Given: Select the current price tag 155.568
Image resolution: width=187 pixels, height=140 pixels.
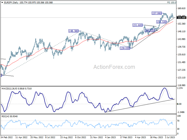Looking at the screenshot, I should (x=181, y=18).
